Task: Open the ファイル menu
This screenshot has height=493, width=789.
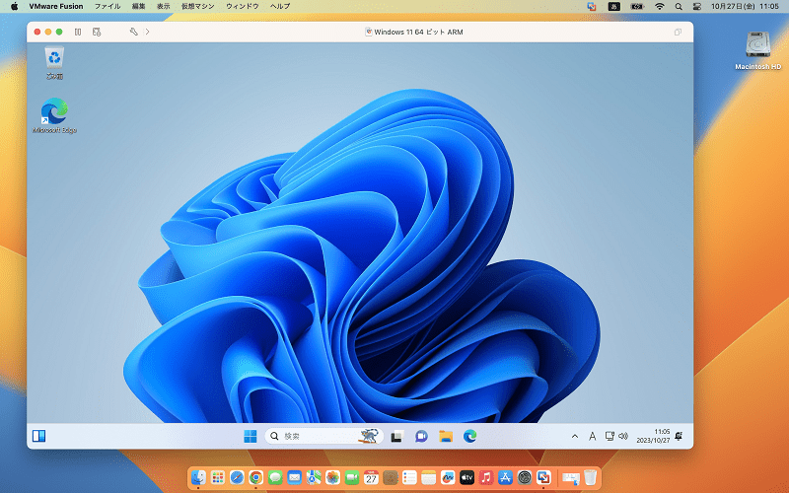Action: tap(108, 6)
